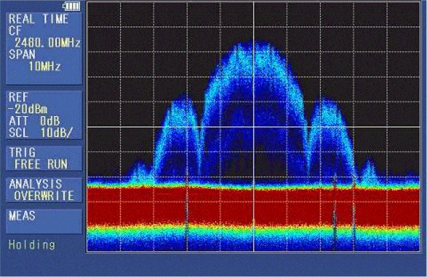
Task: Select the REAL TIME mode label
Action: coord(38,19)
